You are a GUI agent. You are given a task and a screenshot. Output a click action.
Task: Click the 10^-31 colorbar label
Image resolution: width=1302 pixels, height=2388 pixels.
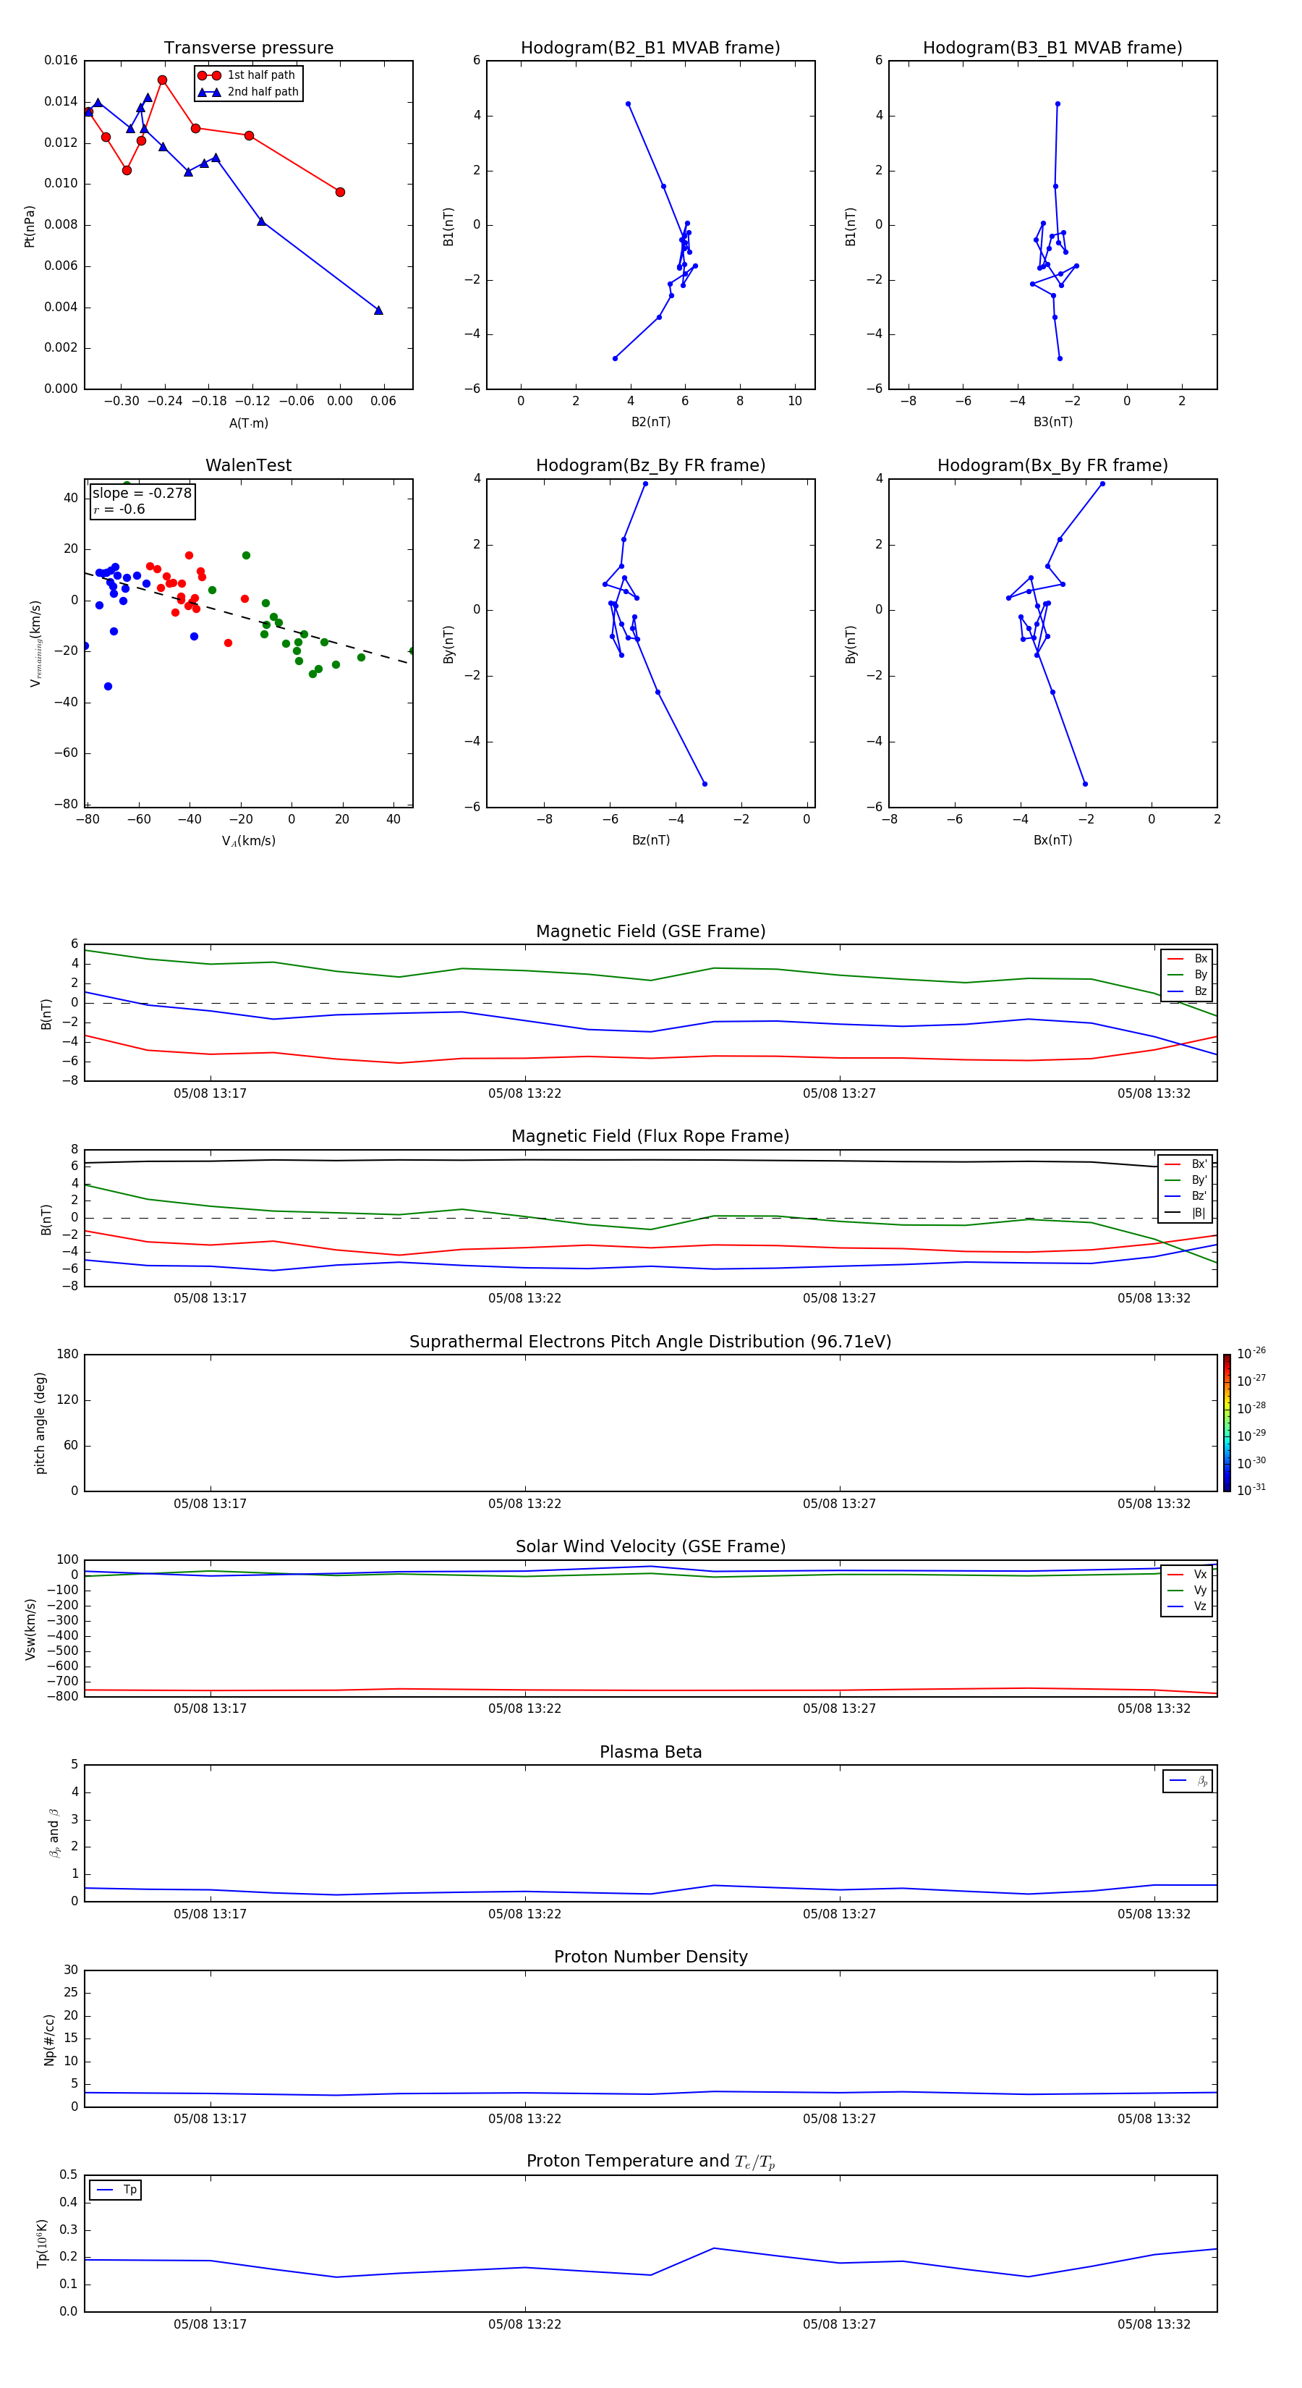(1251, 1490)
